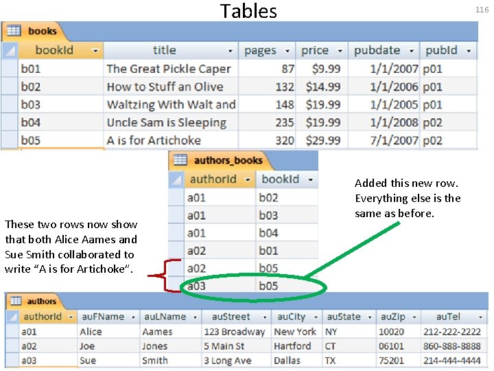Open the auState column dropdown arrow
The width and height of the screenshot is (494, 371).
click(x=370, y=317)
